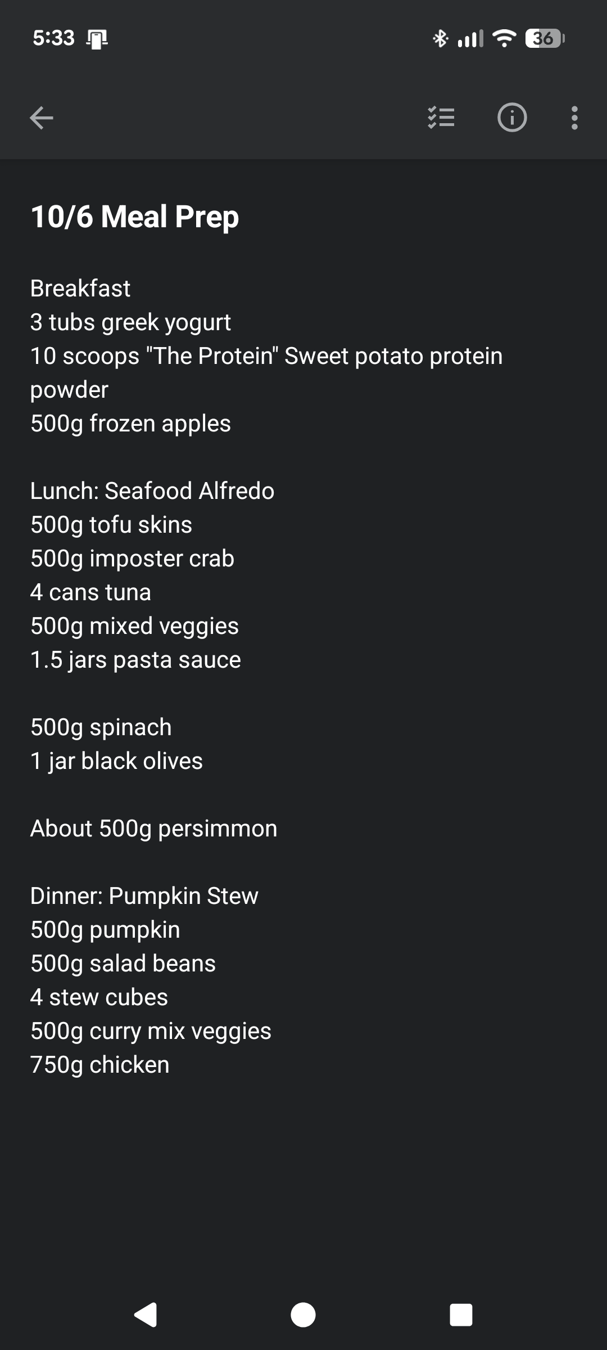Tap the "3 tubs greek yogurt" line
The width and height of the screenshot is (607, 1350).
pyautogui.click(x=130, y=322)
